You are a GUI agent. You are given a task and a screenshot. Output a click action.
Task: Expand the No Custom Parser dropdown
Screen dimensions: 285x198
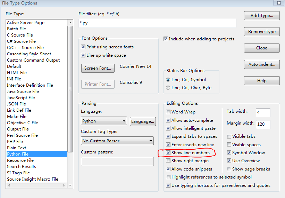[x=117, y=141]
